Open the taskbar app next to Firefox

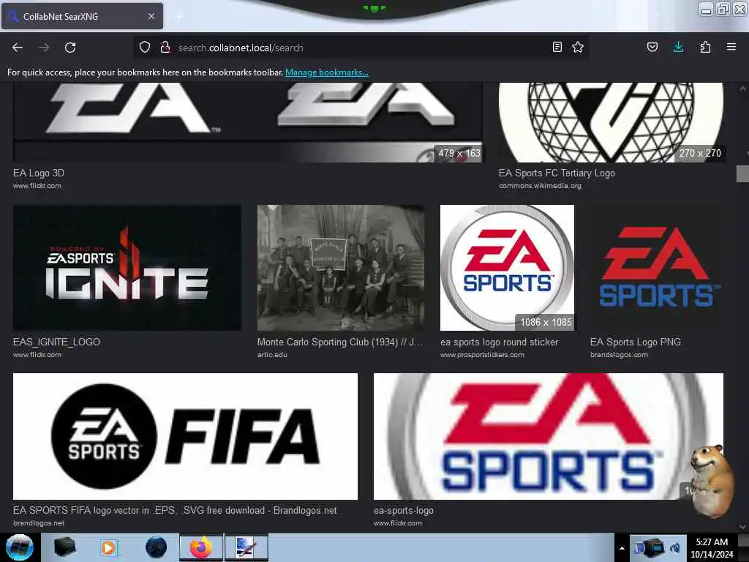pyautogui.click(x=246, y=547)
